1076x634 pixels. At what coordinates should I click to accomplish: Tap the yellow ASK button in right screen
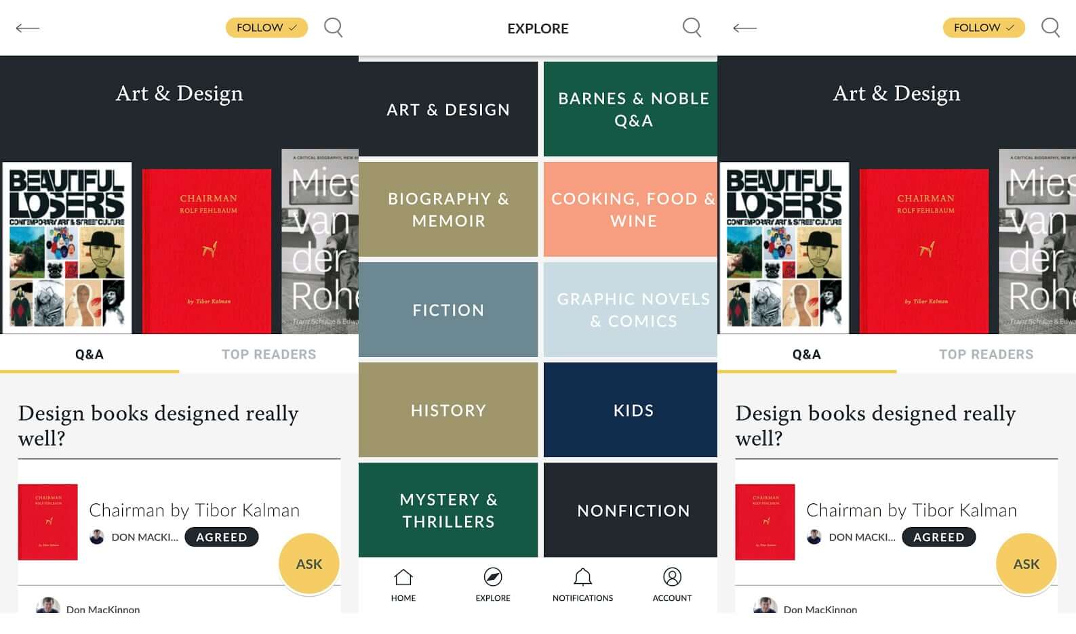click(1027, 564)
